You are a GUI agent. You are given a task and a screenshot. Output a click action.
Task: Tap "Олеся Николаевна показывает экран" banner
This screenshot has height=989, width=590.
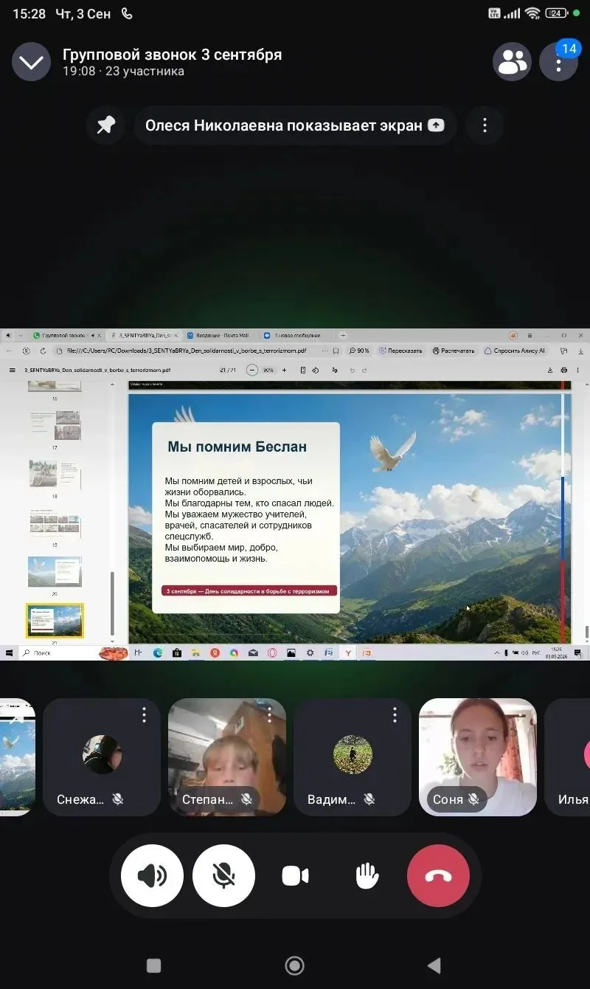295,125
